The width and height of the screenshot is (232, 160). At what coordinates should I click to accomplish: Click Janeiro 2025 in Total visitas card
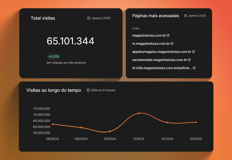(101, 18)
